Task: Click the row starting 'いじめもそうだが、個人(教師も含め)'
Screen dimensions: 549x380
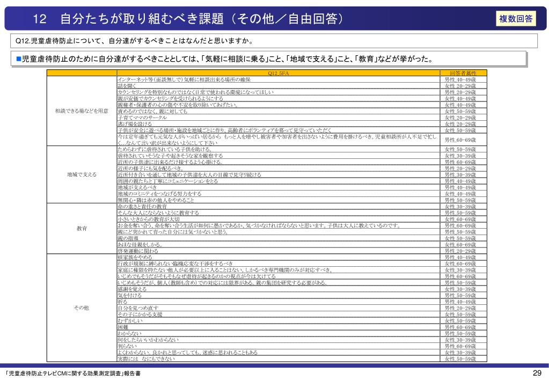Action: coord(279,282)
